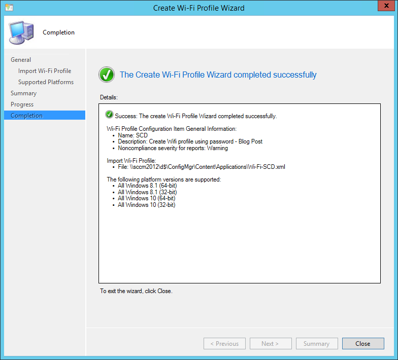This screenshot has width=398, height=360.
Task: Click the Import Wi-Fi Profile: heading in details
Action: [x=131, y=161]
